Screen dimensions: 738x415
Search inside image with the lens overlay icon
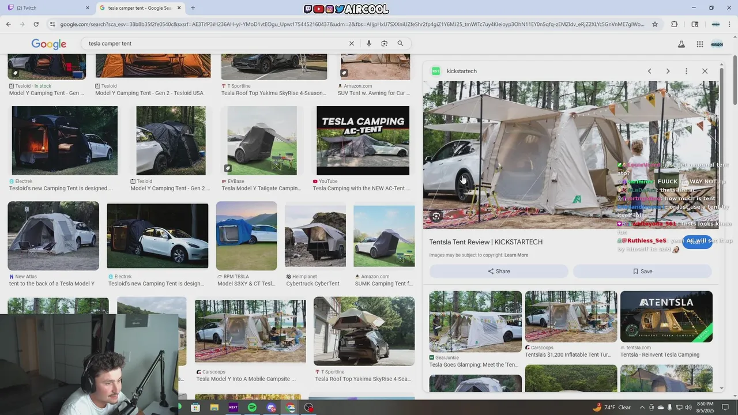436,216
